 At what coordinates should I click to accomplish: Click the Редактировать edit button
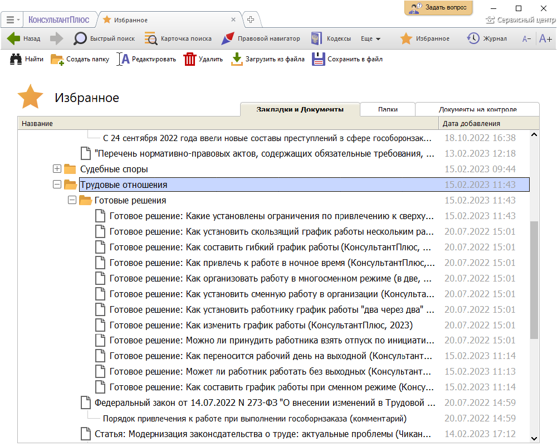(x=146, y=59)
